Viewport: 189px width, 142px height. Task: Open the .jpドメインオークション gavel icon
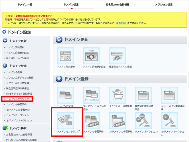point(169,121)
